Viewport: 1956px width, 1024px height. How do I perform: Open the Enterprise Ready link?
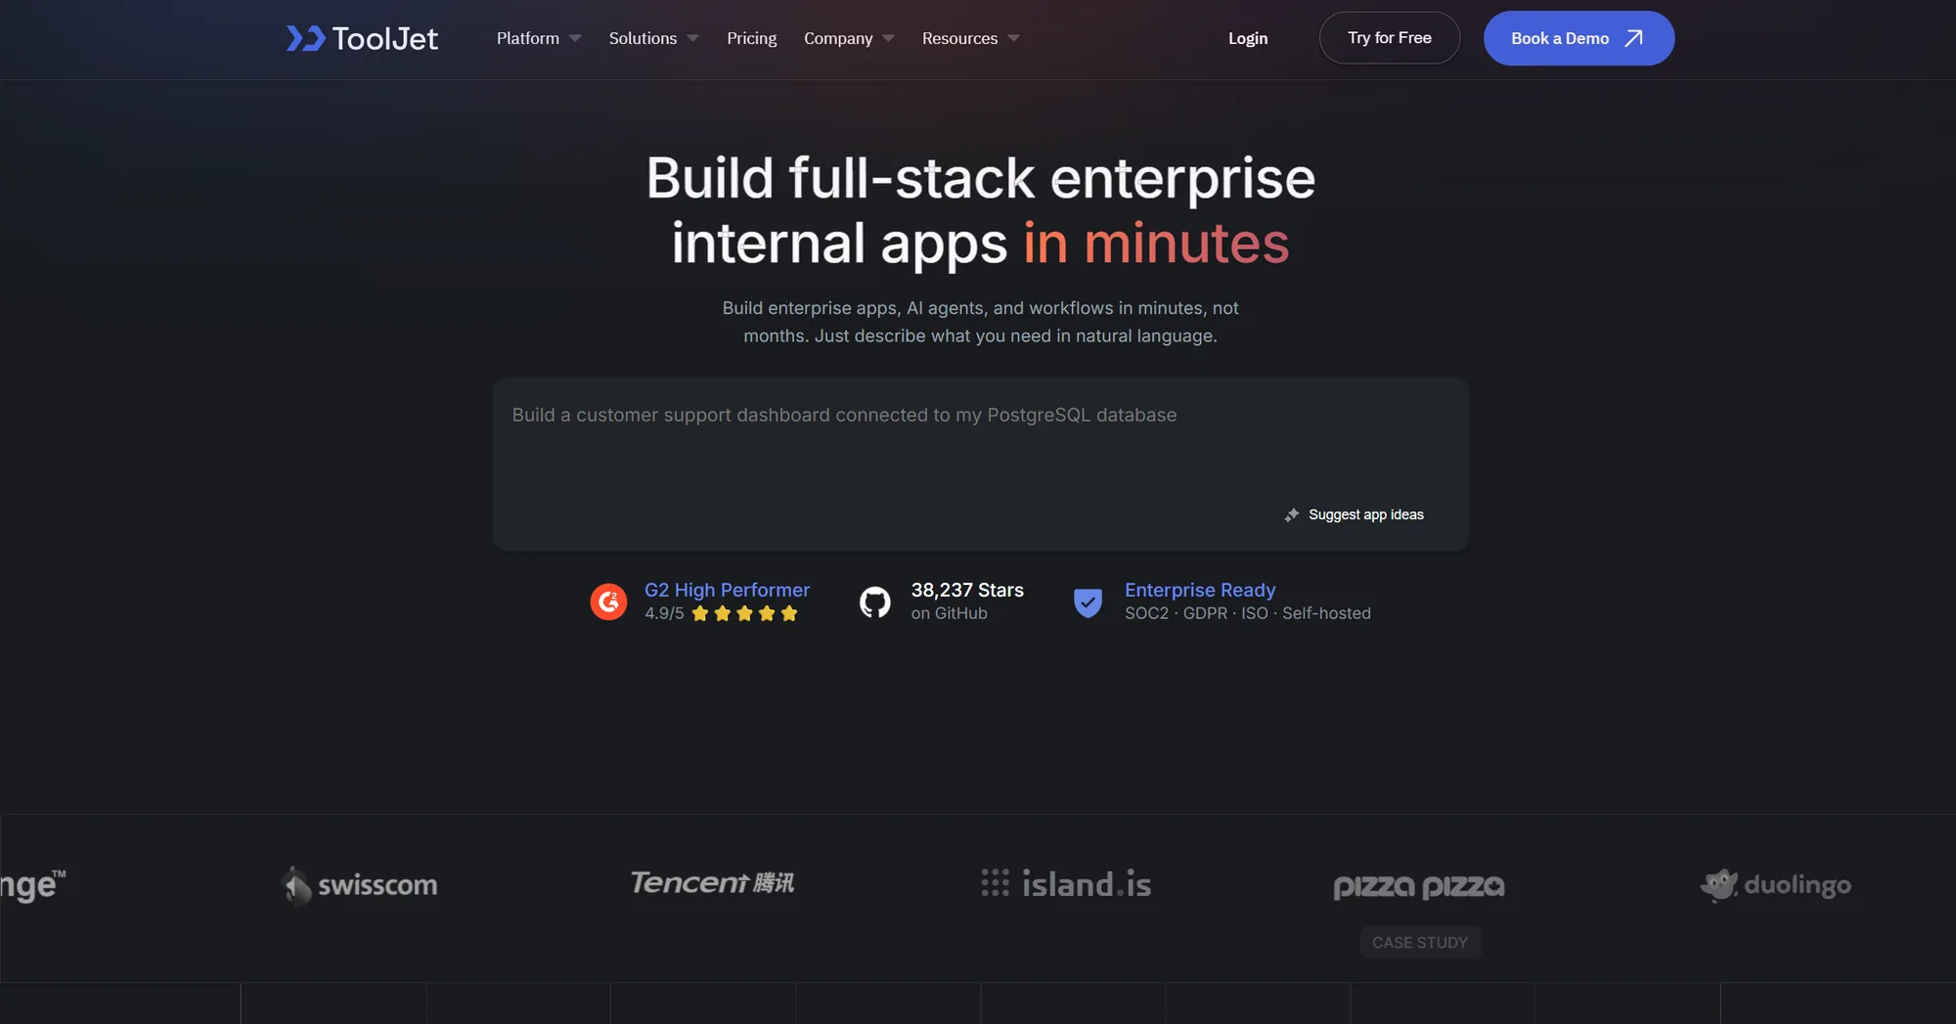pyautogui.click(x=1200, y=590)
